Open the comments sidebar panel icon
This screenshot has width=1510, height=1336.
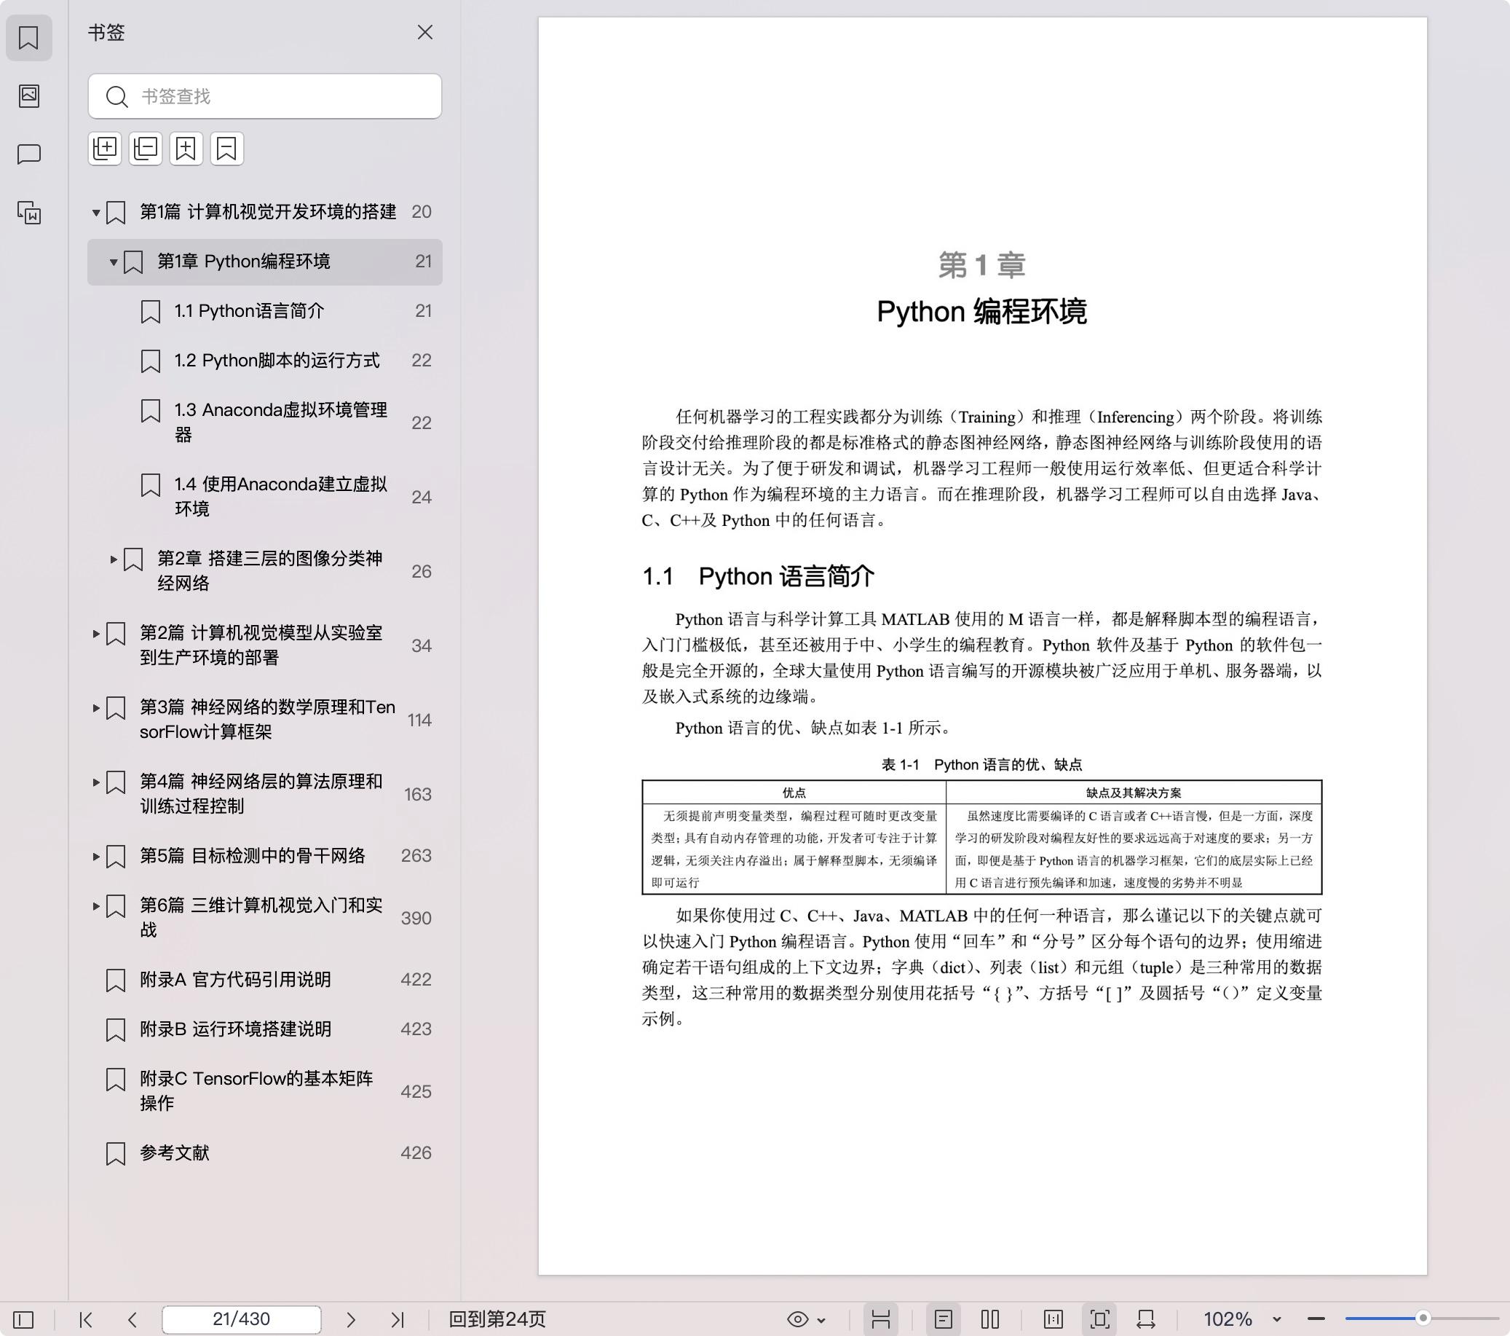tap(29, 154)
